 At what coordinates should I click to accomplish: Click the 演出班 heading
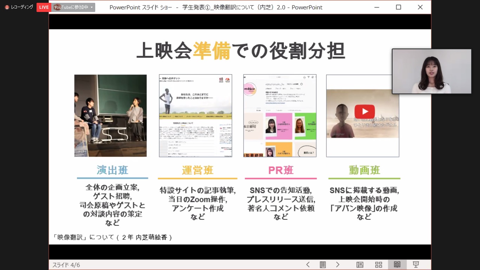(112, 170)
